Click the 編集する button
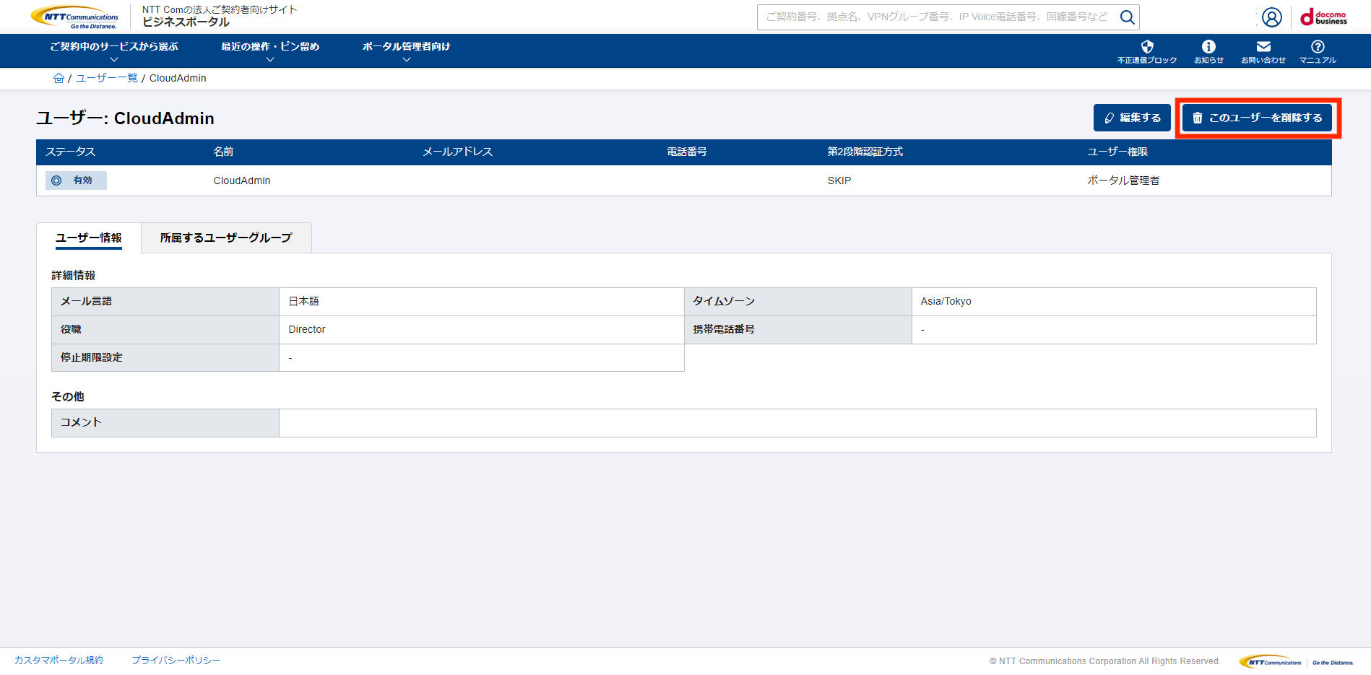Image resolution: width=1371 pixels, height=675 pixels. click(x=1132, y=118)
